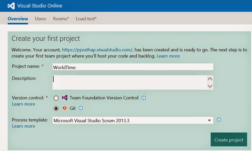The image size is (252, 151).
Task: Open the Users tab
Action: pyautogui.click(x=41, y=19)
